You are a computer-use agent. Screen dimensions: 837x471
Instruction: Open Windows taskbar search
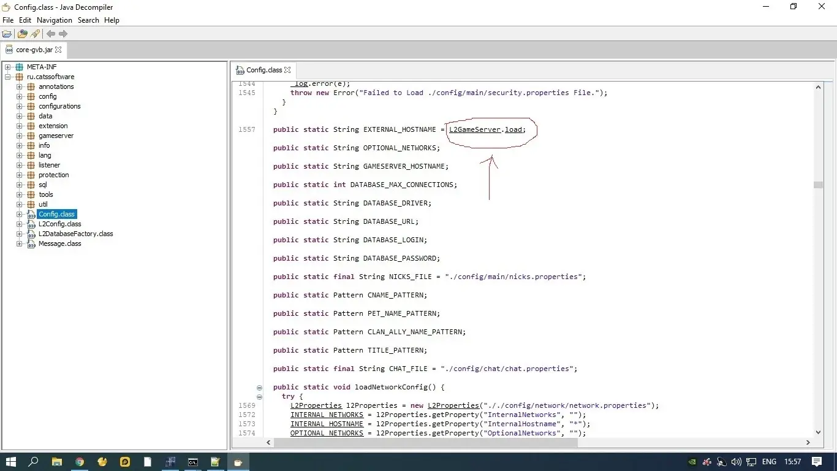[34, 462]
